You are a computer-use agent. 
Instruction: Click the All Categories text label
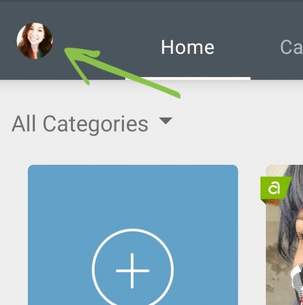tap(80, 124)
